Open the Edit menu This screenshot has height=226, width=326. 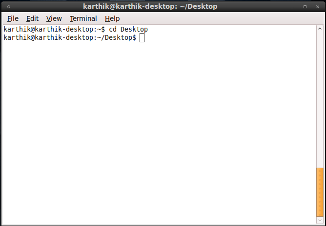click(x=32, y=18)
